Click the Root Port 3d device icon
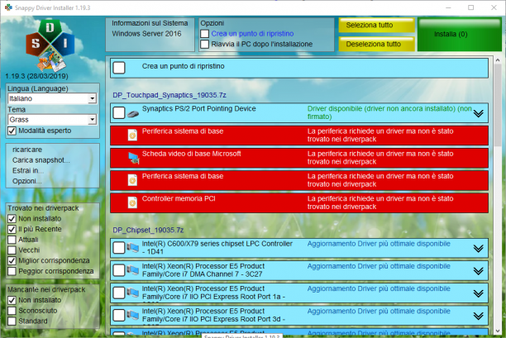The height and width of the screenshot is (338, 506). tap(132, 315)
